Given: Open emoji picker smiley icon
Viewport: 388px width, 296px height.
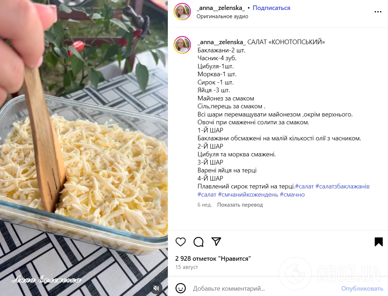Looking at the screenshot, I should coord(180,288).
